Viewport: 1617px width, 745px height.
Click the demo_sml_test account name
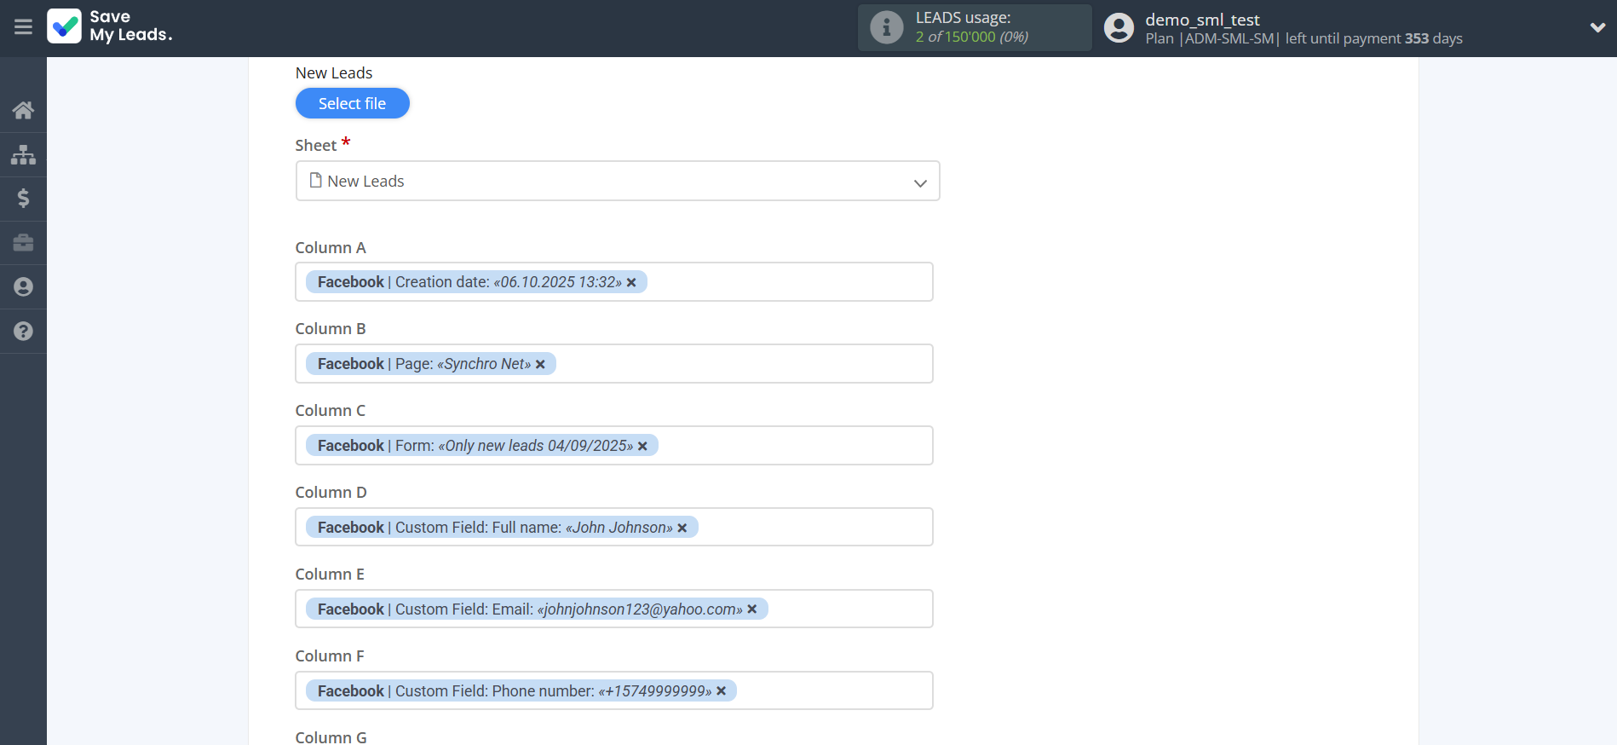(1201, 20)
